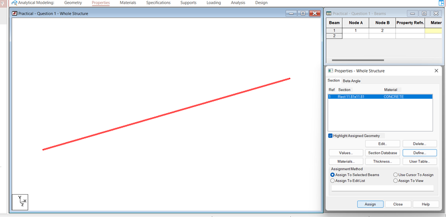Toggle Highlight Assigned Geometry checkbox

click(330, 136)
